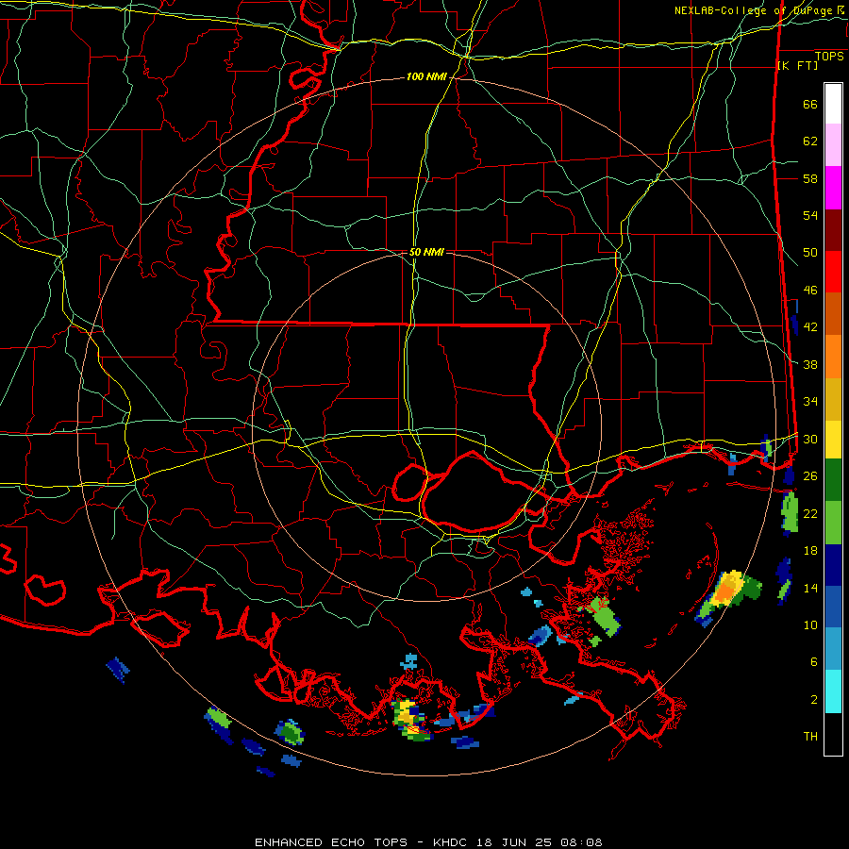Viewport: 849px width, 849px height.
Task: Click the "50 NMI" range ring label
Action: pos(426,252)
